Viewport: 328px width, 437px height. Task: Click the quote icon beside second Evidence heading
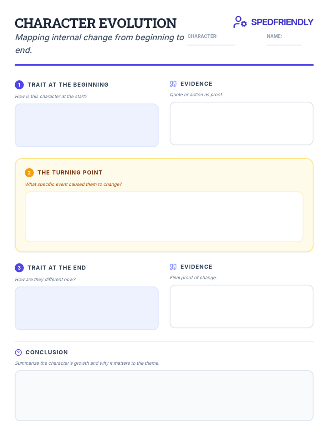click(x=173, y=267)
